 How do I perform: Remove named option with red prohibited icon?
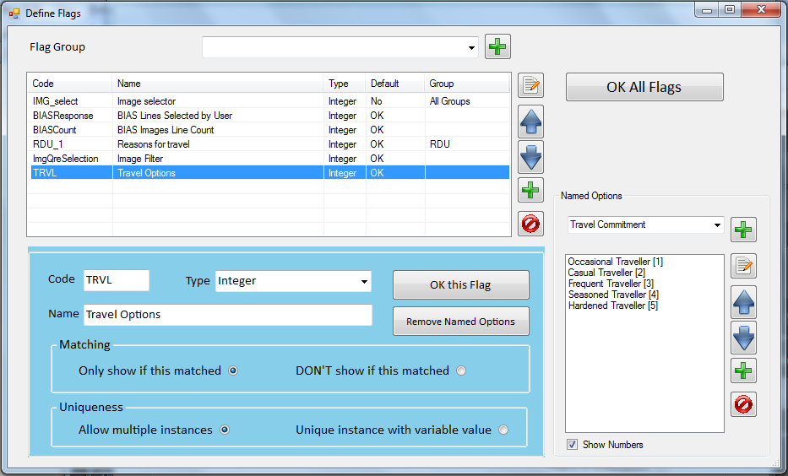coord(743,404)
